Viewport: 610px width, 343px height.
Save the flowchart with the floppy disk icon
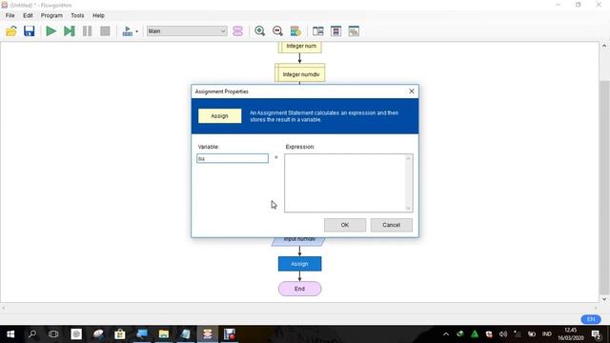pos(30,31)
